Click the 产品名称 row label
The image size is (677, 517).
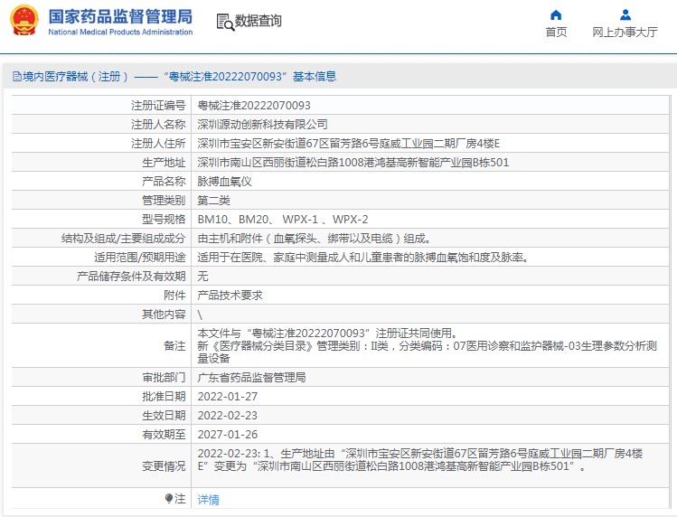(x=165, y=182)
